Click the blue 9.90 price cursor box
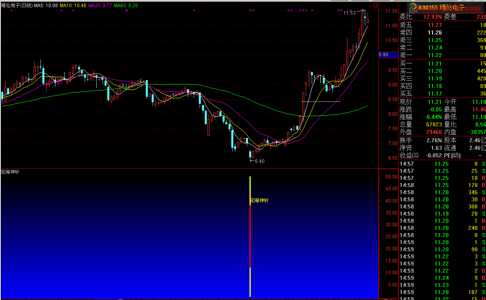Screen dimensions: 486x300 (388, 55)
